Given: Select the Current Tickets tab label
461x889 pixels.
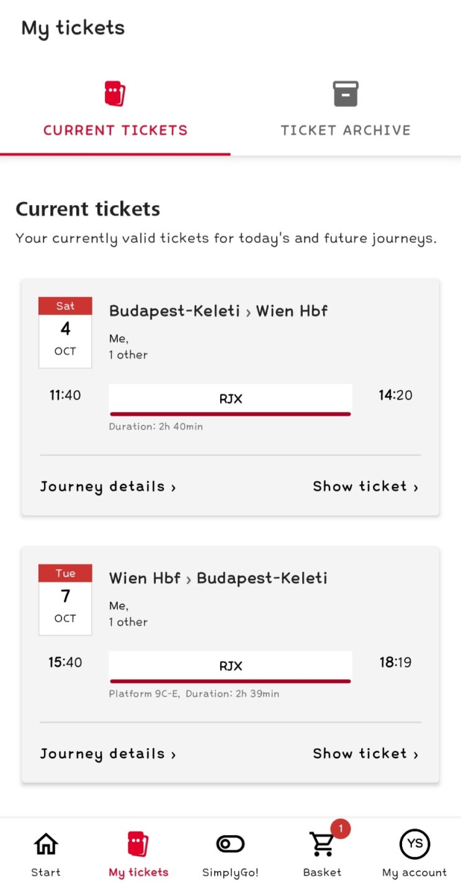Looking at the screenshot, I should pos(115,130).
